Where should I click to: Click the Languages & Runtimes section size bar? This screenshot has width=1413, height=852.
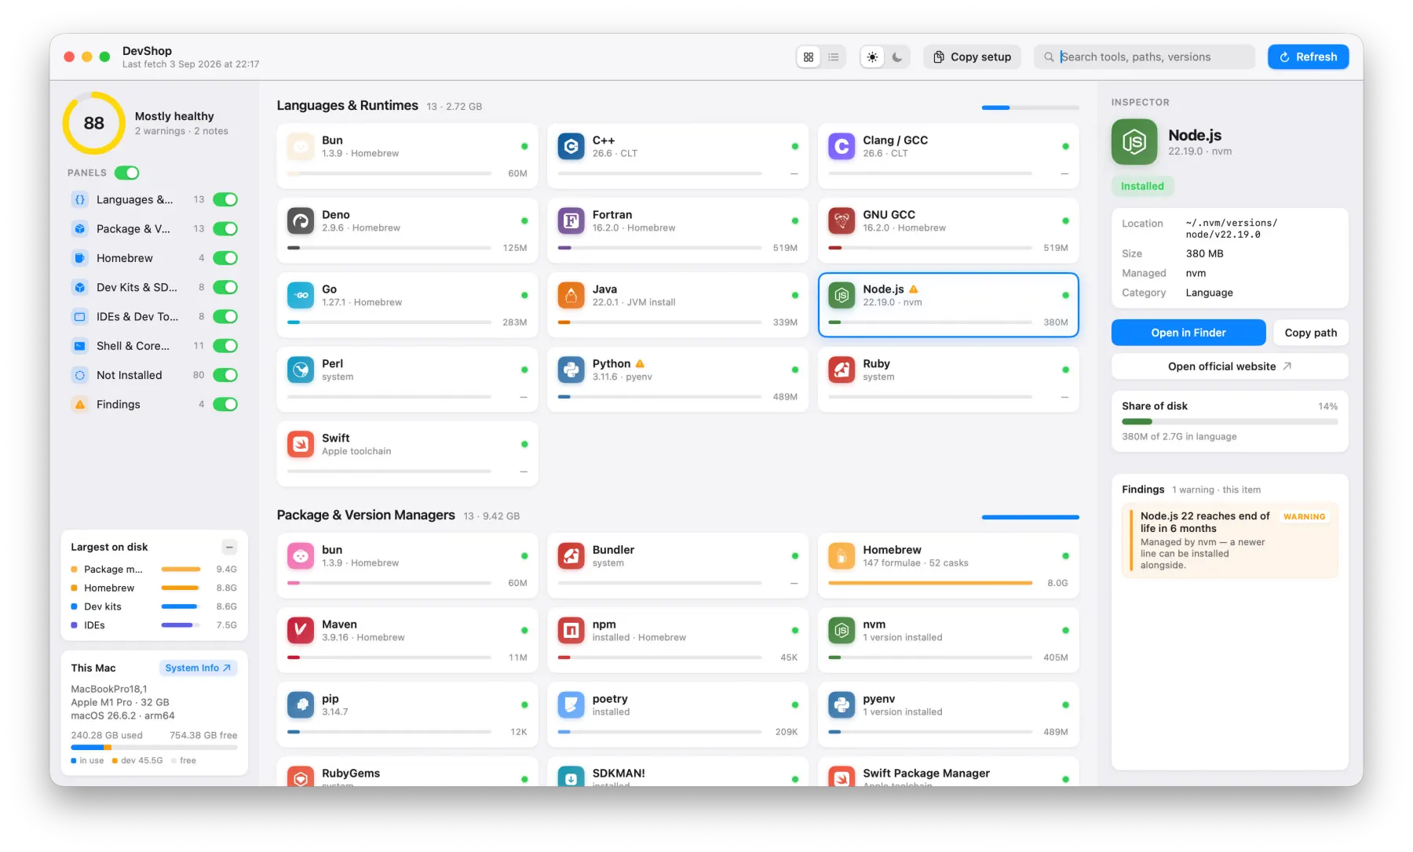pyautogui.click(x=1030, y=107)
